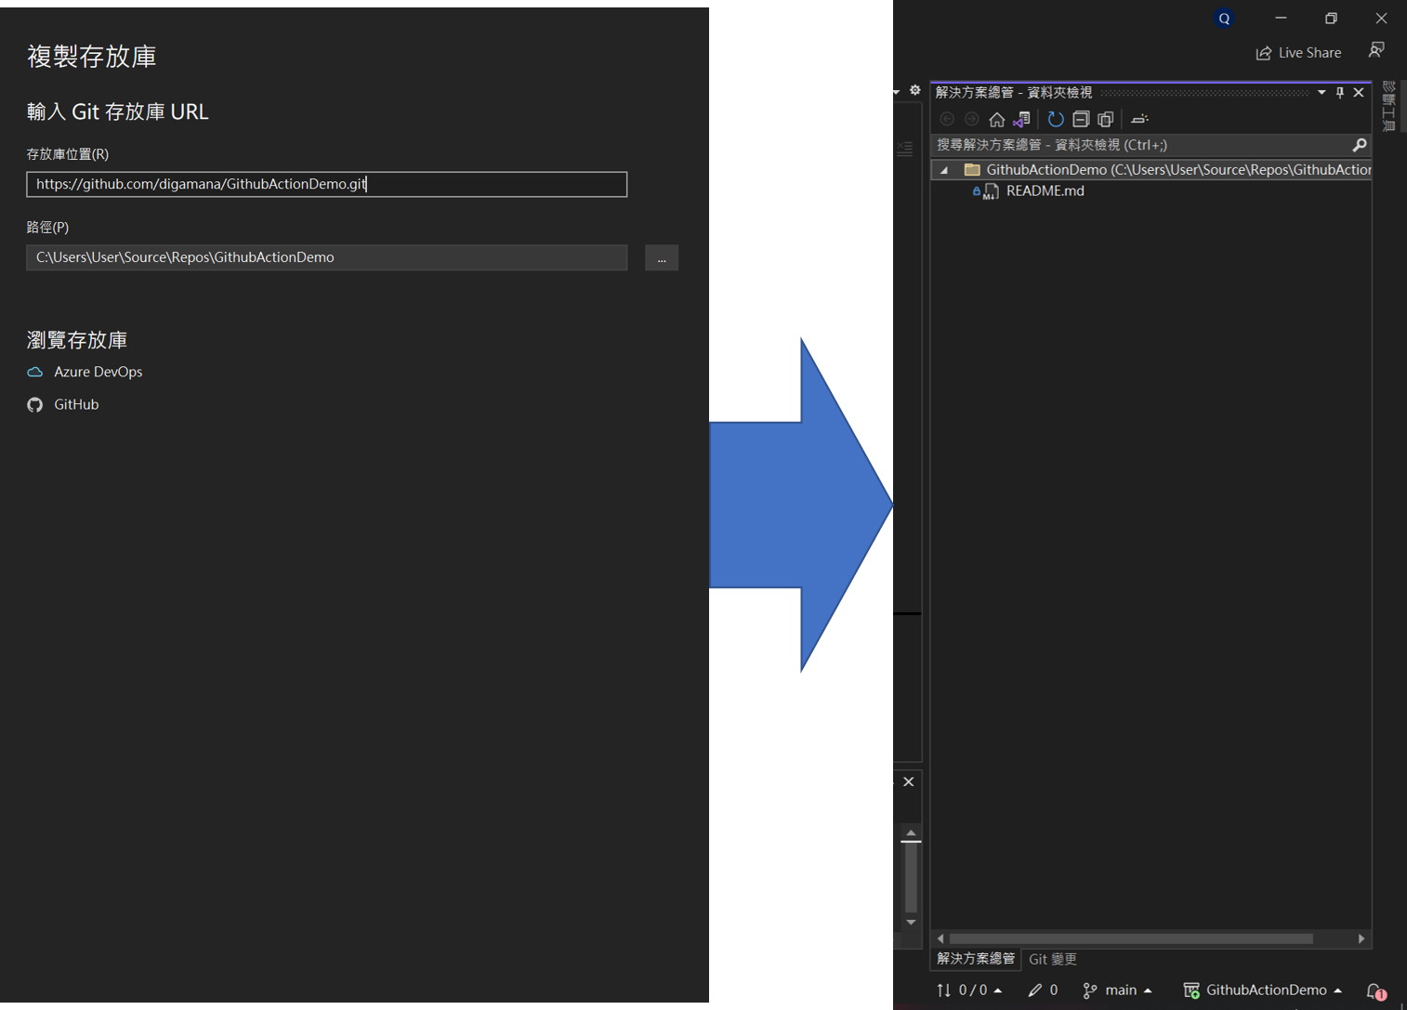Pin the Solution Explorer panel with auto-hide toggle

click(x=1339, y=92)
